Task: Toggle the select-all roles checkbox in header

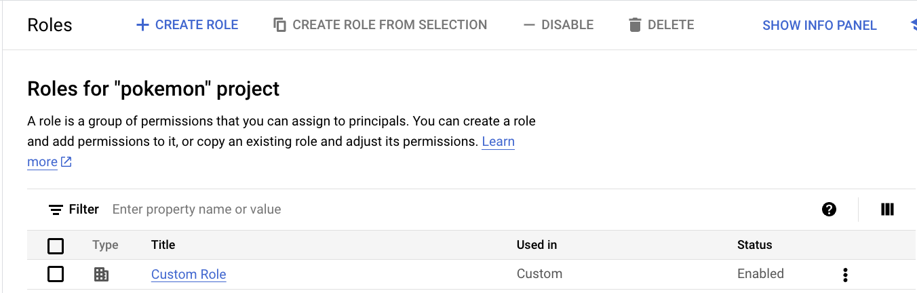Action: click(56, 246)
